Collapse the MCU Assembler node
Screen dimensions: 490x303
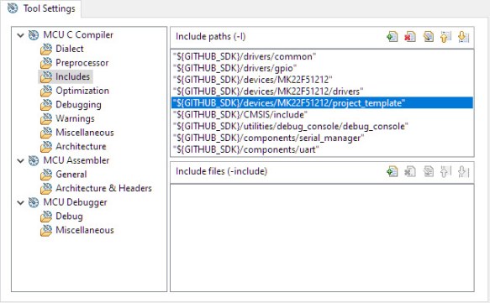tap(21, 161)
